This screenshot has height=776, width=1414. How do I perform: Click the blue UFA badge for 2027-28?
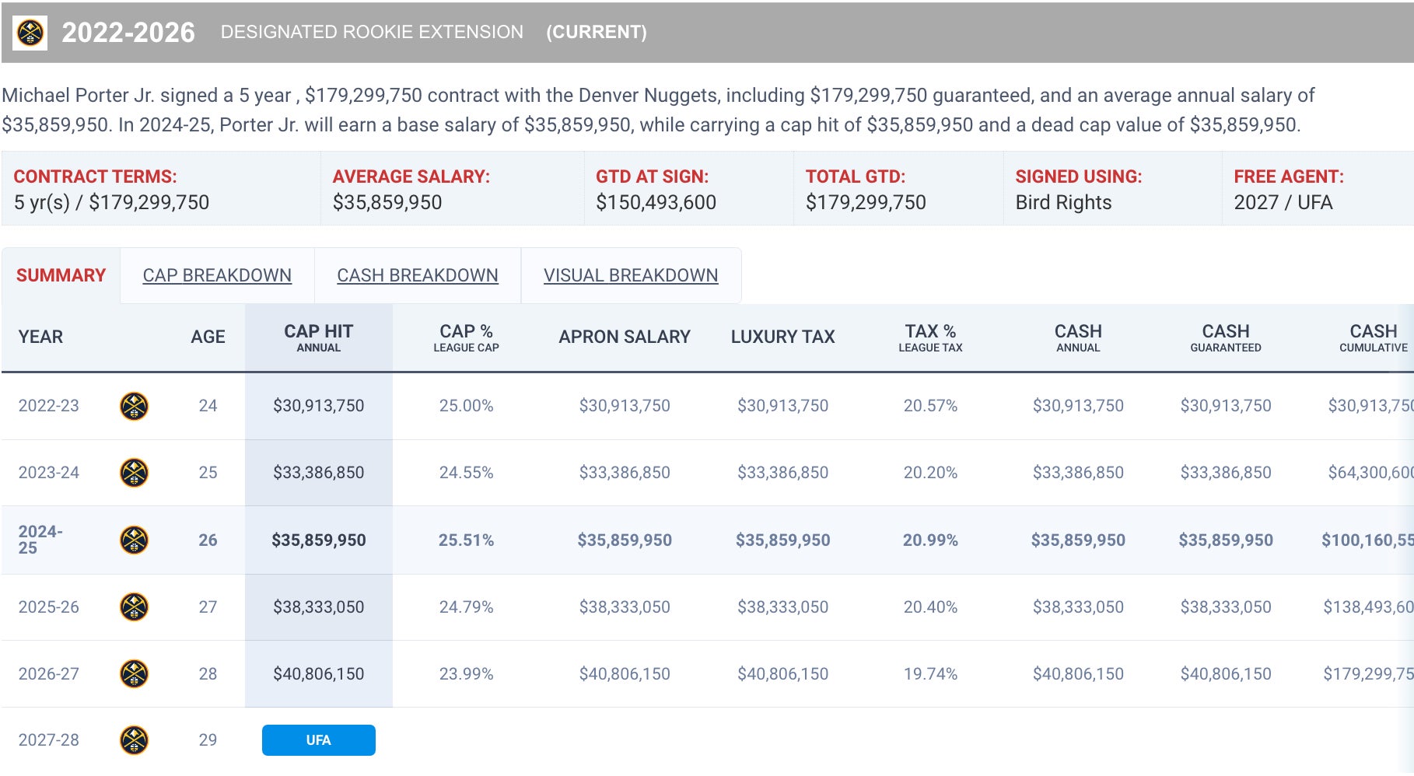[318, 740]
